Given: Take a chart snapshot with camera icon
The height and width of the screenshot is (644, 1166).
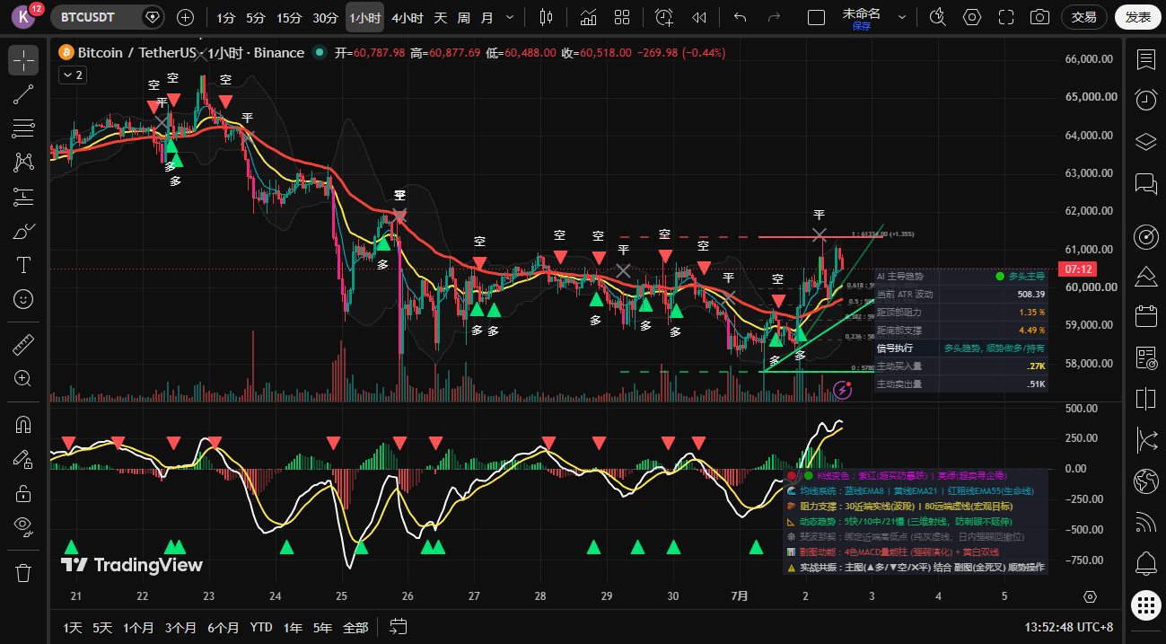Looking at the screenshot, I should pyautogui.click(x=1039, y=17).
